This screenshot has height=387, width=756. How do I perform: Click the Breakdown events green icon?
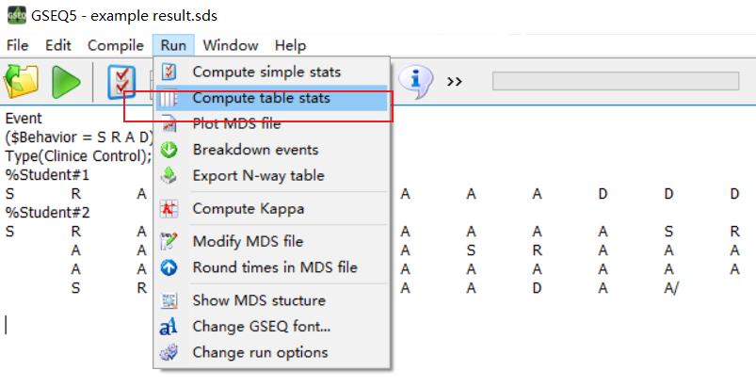pyautogui.click(x=169, y=150)
